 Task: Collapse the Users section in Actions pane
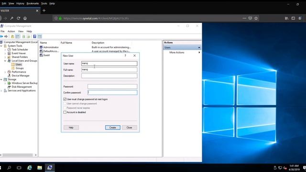click(x=199, y=48)
